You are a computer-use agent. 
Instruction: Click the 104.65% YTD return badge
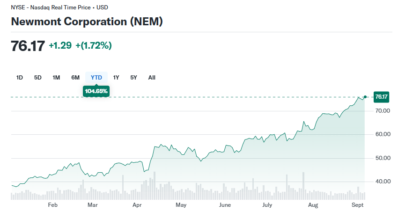tap(96, 91)
